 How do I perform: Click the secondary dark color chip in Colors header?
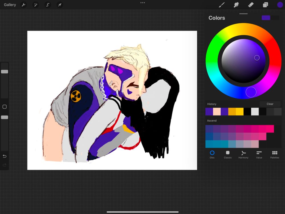[x=275, y=18]
